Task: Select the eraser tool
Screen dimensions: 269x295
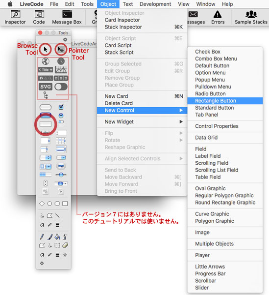Action: (x=65, y=245)
